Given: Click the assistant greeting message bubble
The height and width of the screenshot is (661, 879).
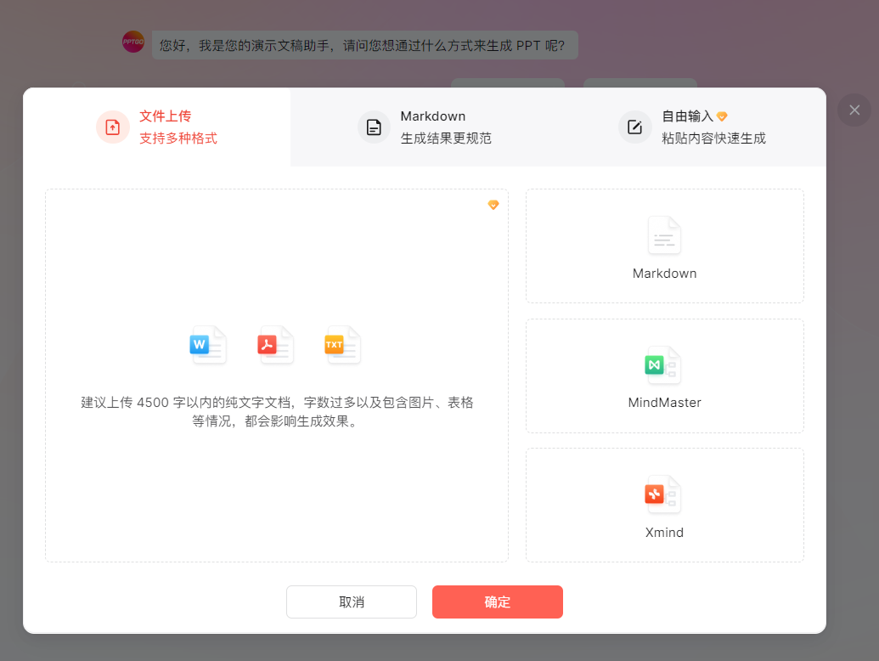Looking at the screenshot, I should coord(365,45).
